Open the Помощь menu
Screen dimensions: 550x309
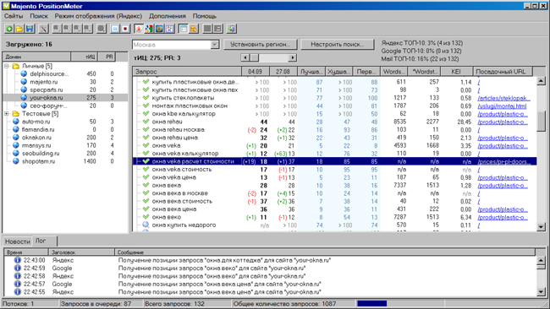[x=205, y=16]
